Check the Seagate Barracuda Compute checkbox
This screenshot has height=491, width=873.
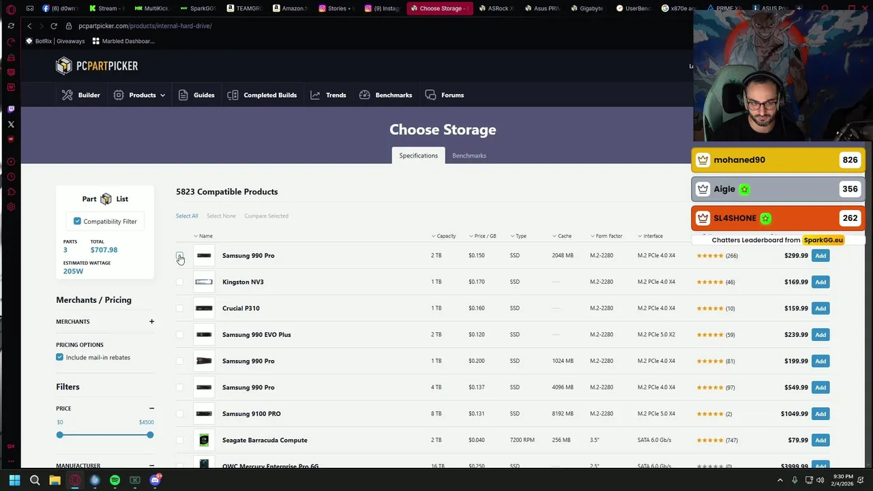click(179, 440)
